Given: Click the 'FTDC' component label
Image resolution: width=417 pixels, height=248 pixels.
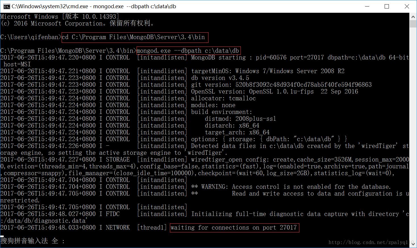Looking at the screenshot, I should pyautogui.click(x=113, y=214).
